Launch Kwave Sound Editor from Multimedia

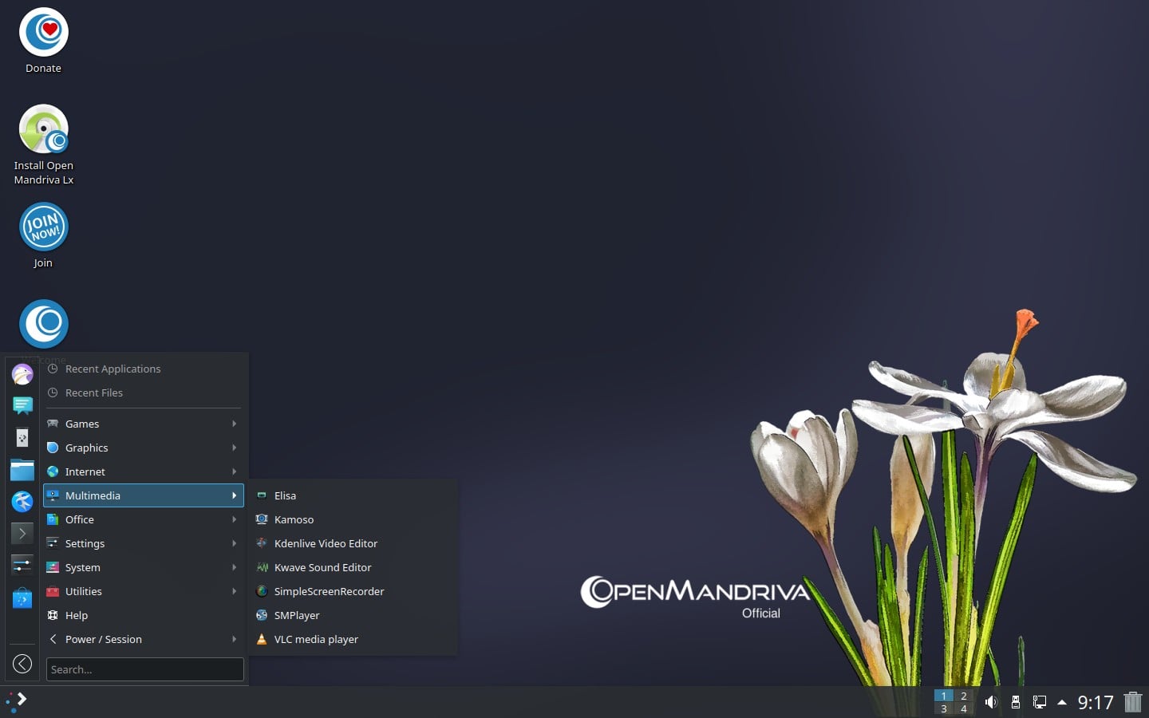(322, 567)
